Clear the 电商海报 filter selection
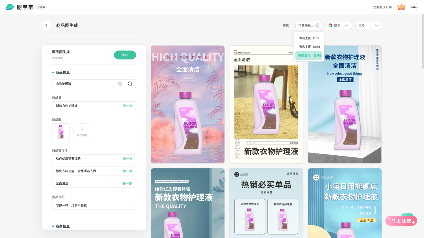Image resolution: width=424 pixels, height=238 pixels. pos(317,25)
